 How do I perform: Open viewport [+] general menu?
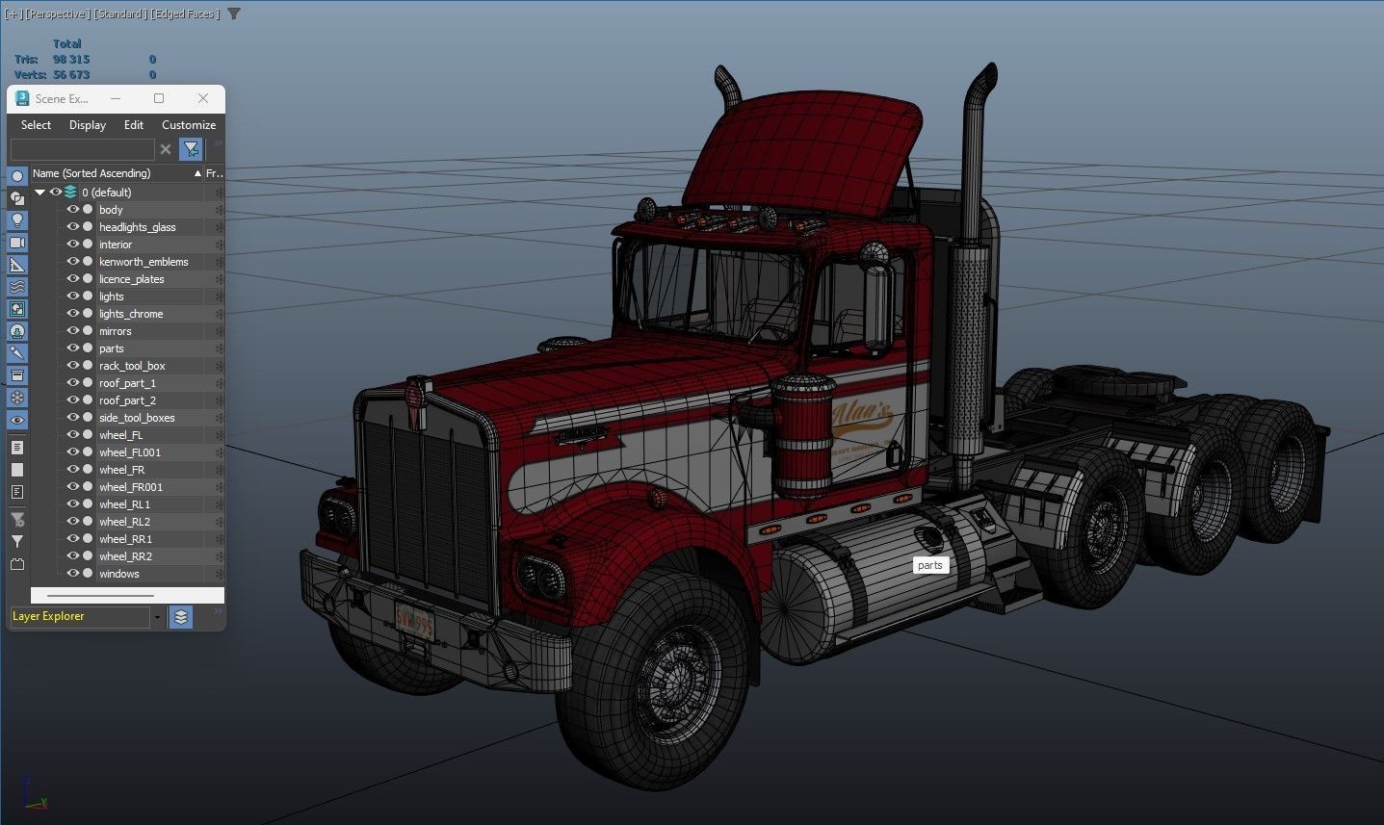[x=13, y=13]
